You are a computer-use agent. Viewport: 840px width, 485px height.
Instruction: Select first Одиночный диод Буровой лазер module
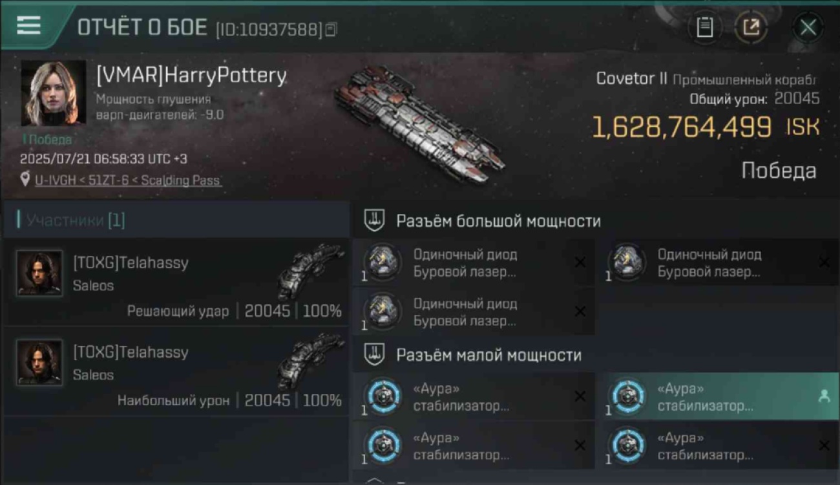pos(474,263)
